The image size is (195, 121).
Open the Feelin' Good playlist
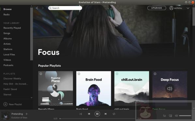10,89
